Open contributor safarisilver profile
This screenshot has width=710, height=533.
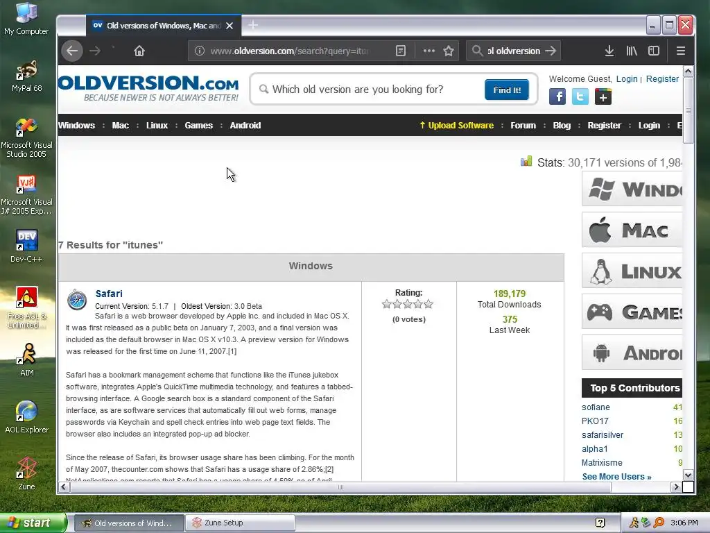pos(603,434)
